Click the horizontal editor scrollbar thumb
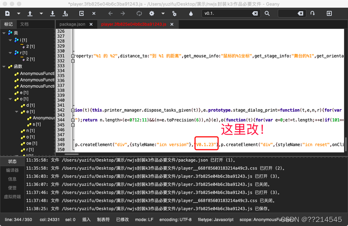 pos(71,154)
